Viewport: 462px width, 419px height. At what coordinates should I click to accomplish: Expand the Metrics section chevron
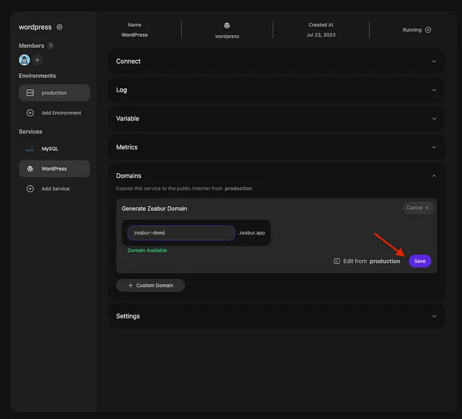(434, 147)
